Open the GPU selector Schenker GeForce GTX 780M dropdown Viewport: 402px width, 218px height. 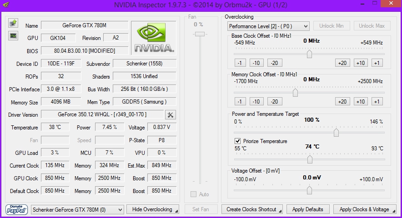click(x=77, y=209)
